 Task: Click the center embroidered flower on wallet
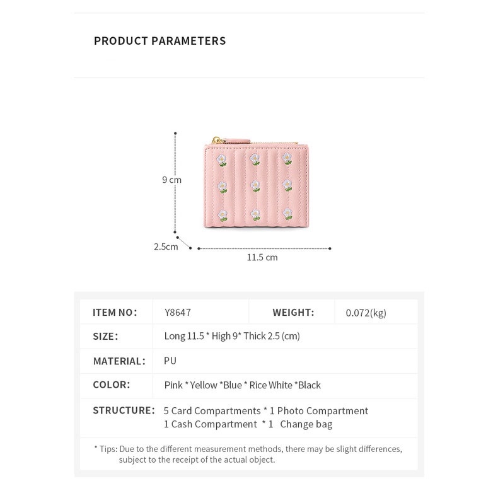pos(255,186)
